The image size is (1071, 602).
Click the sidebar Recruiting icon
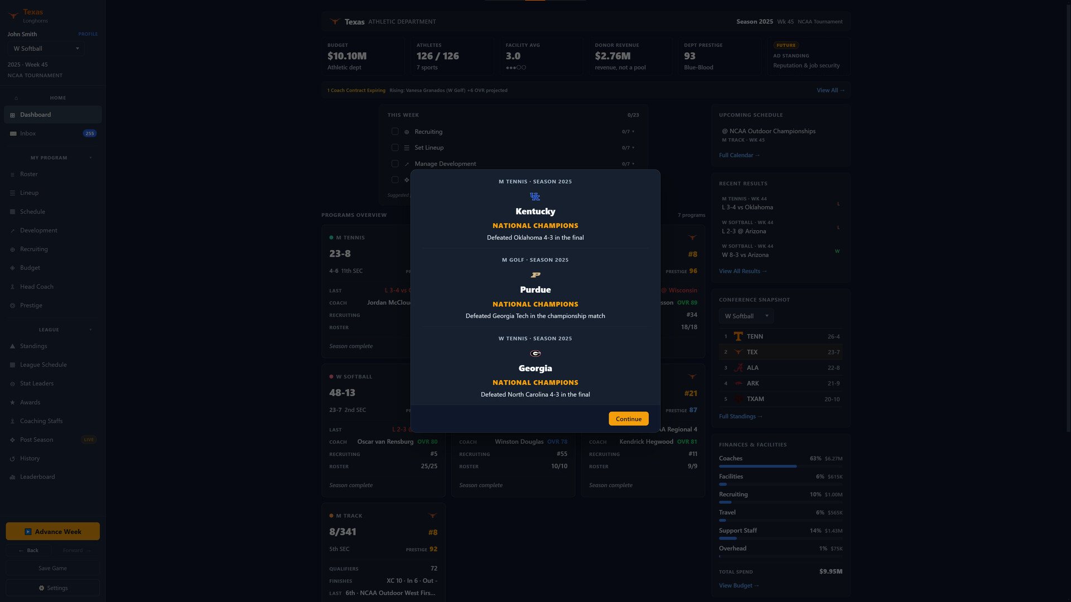tap(12, 250)
